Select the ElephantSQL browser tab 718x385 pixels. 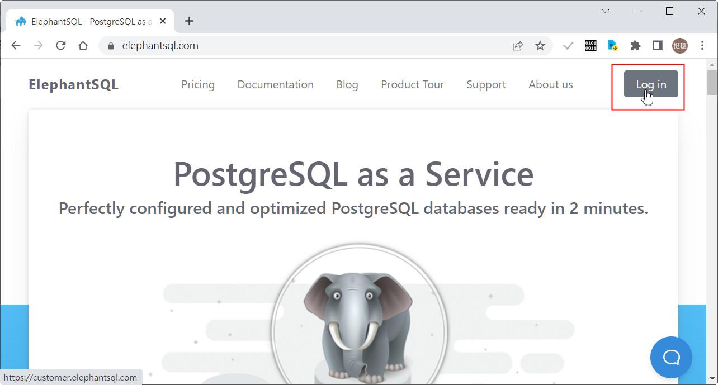pos(89,21)
